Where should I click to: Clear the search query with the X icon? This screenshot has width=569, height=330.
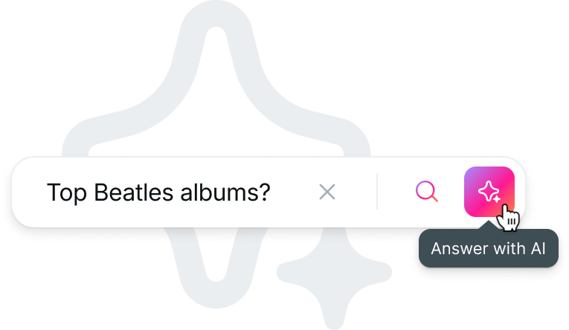[327, 192]
